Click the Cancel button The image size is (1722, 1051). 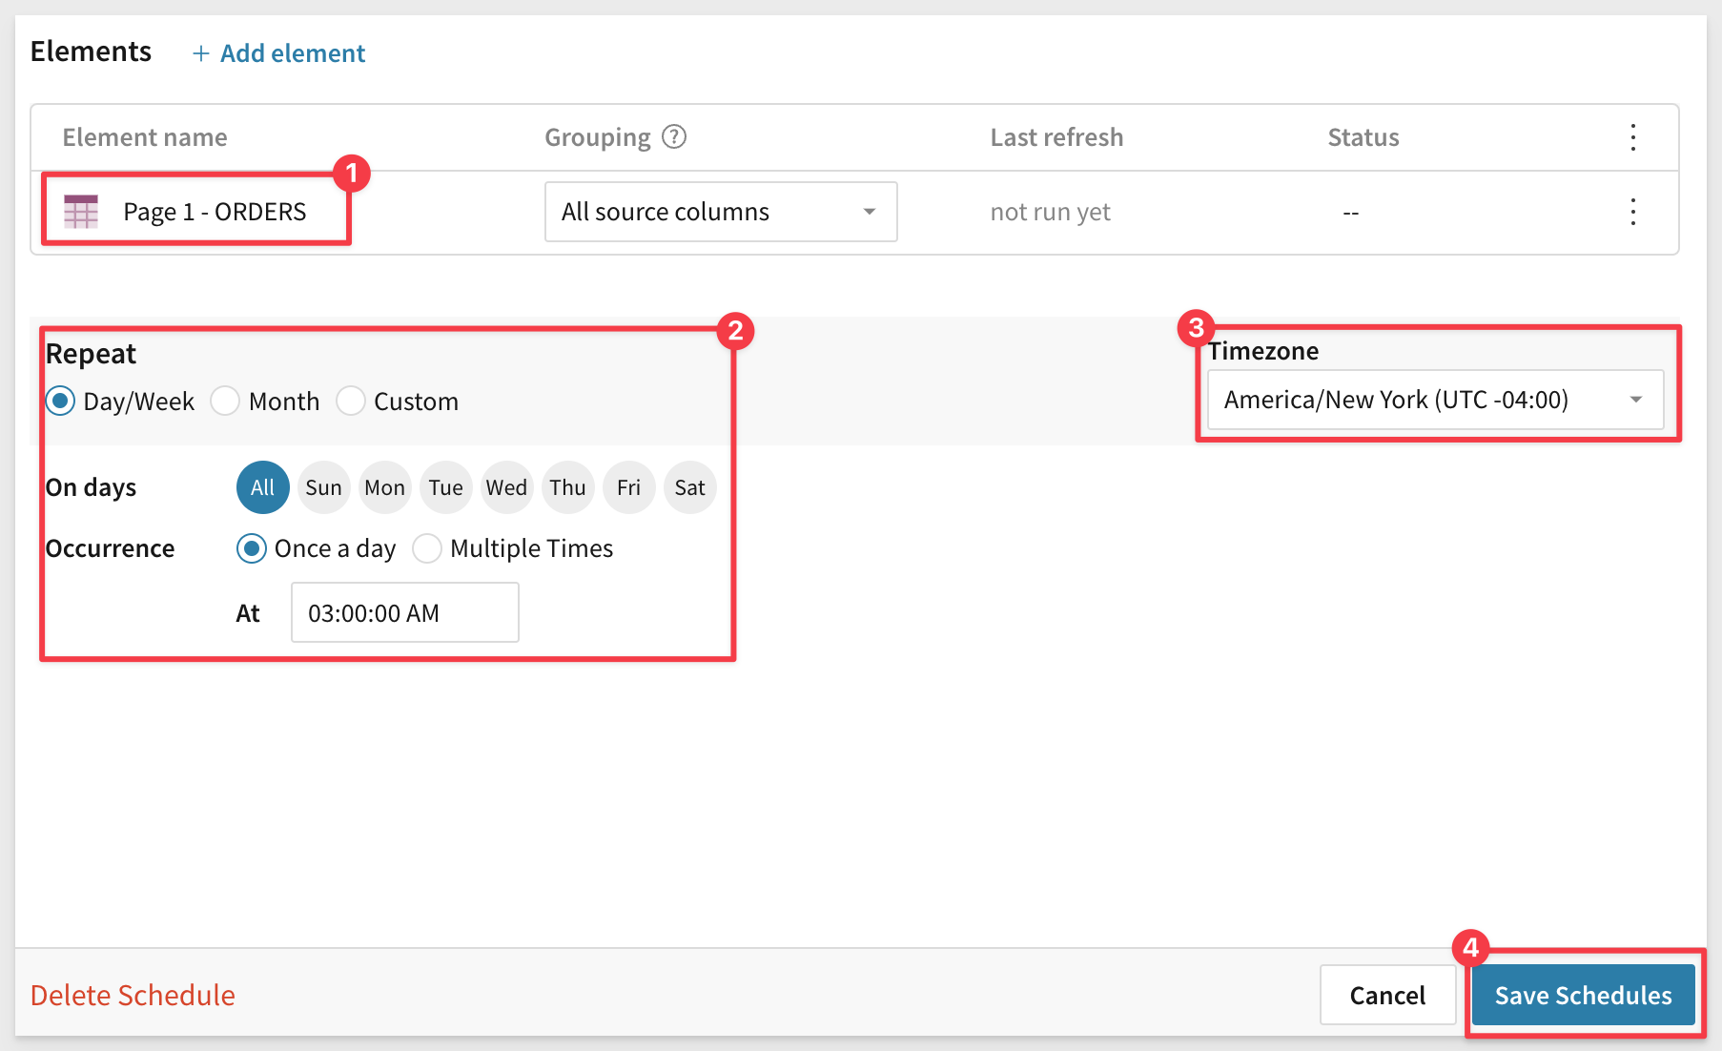click(1387, 995)
